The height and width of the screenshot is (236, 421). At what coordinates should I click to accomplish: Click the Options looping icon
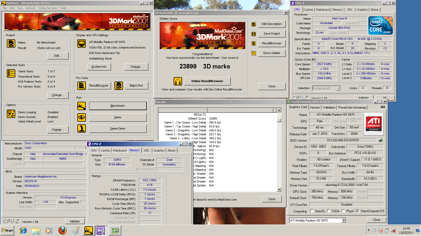point(11,114)
